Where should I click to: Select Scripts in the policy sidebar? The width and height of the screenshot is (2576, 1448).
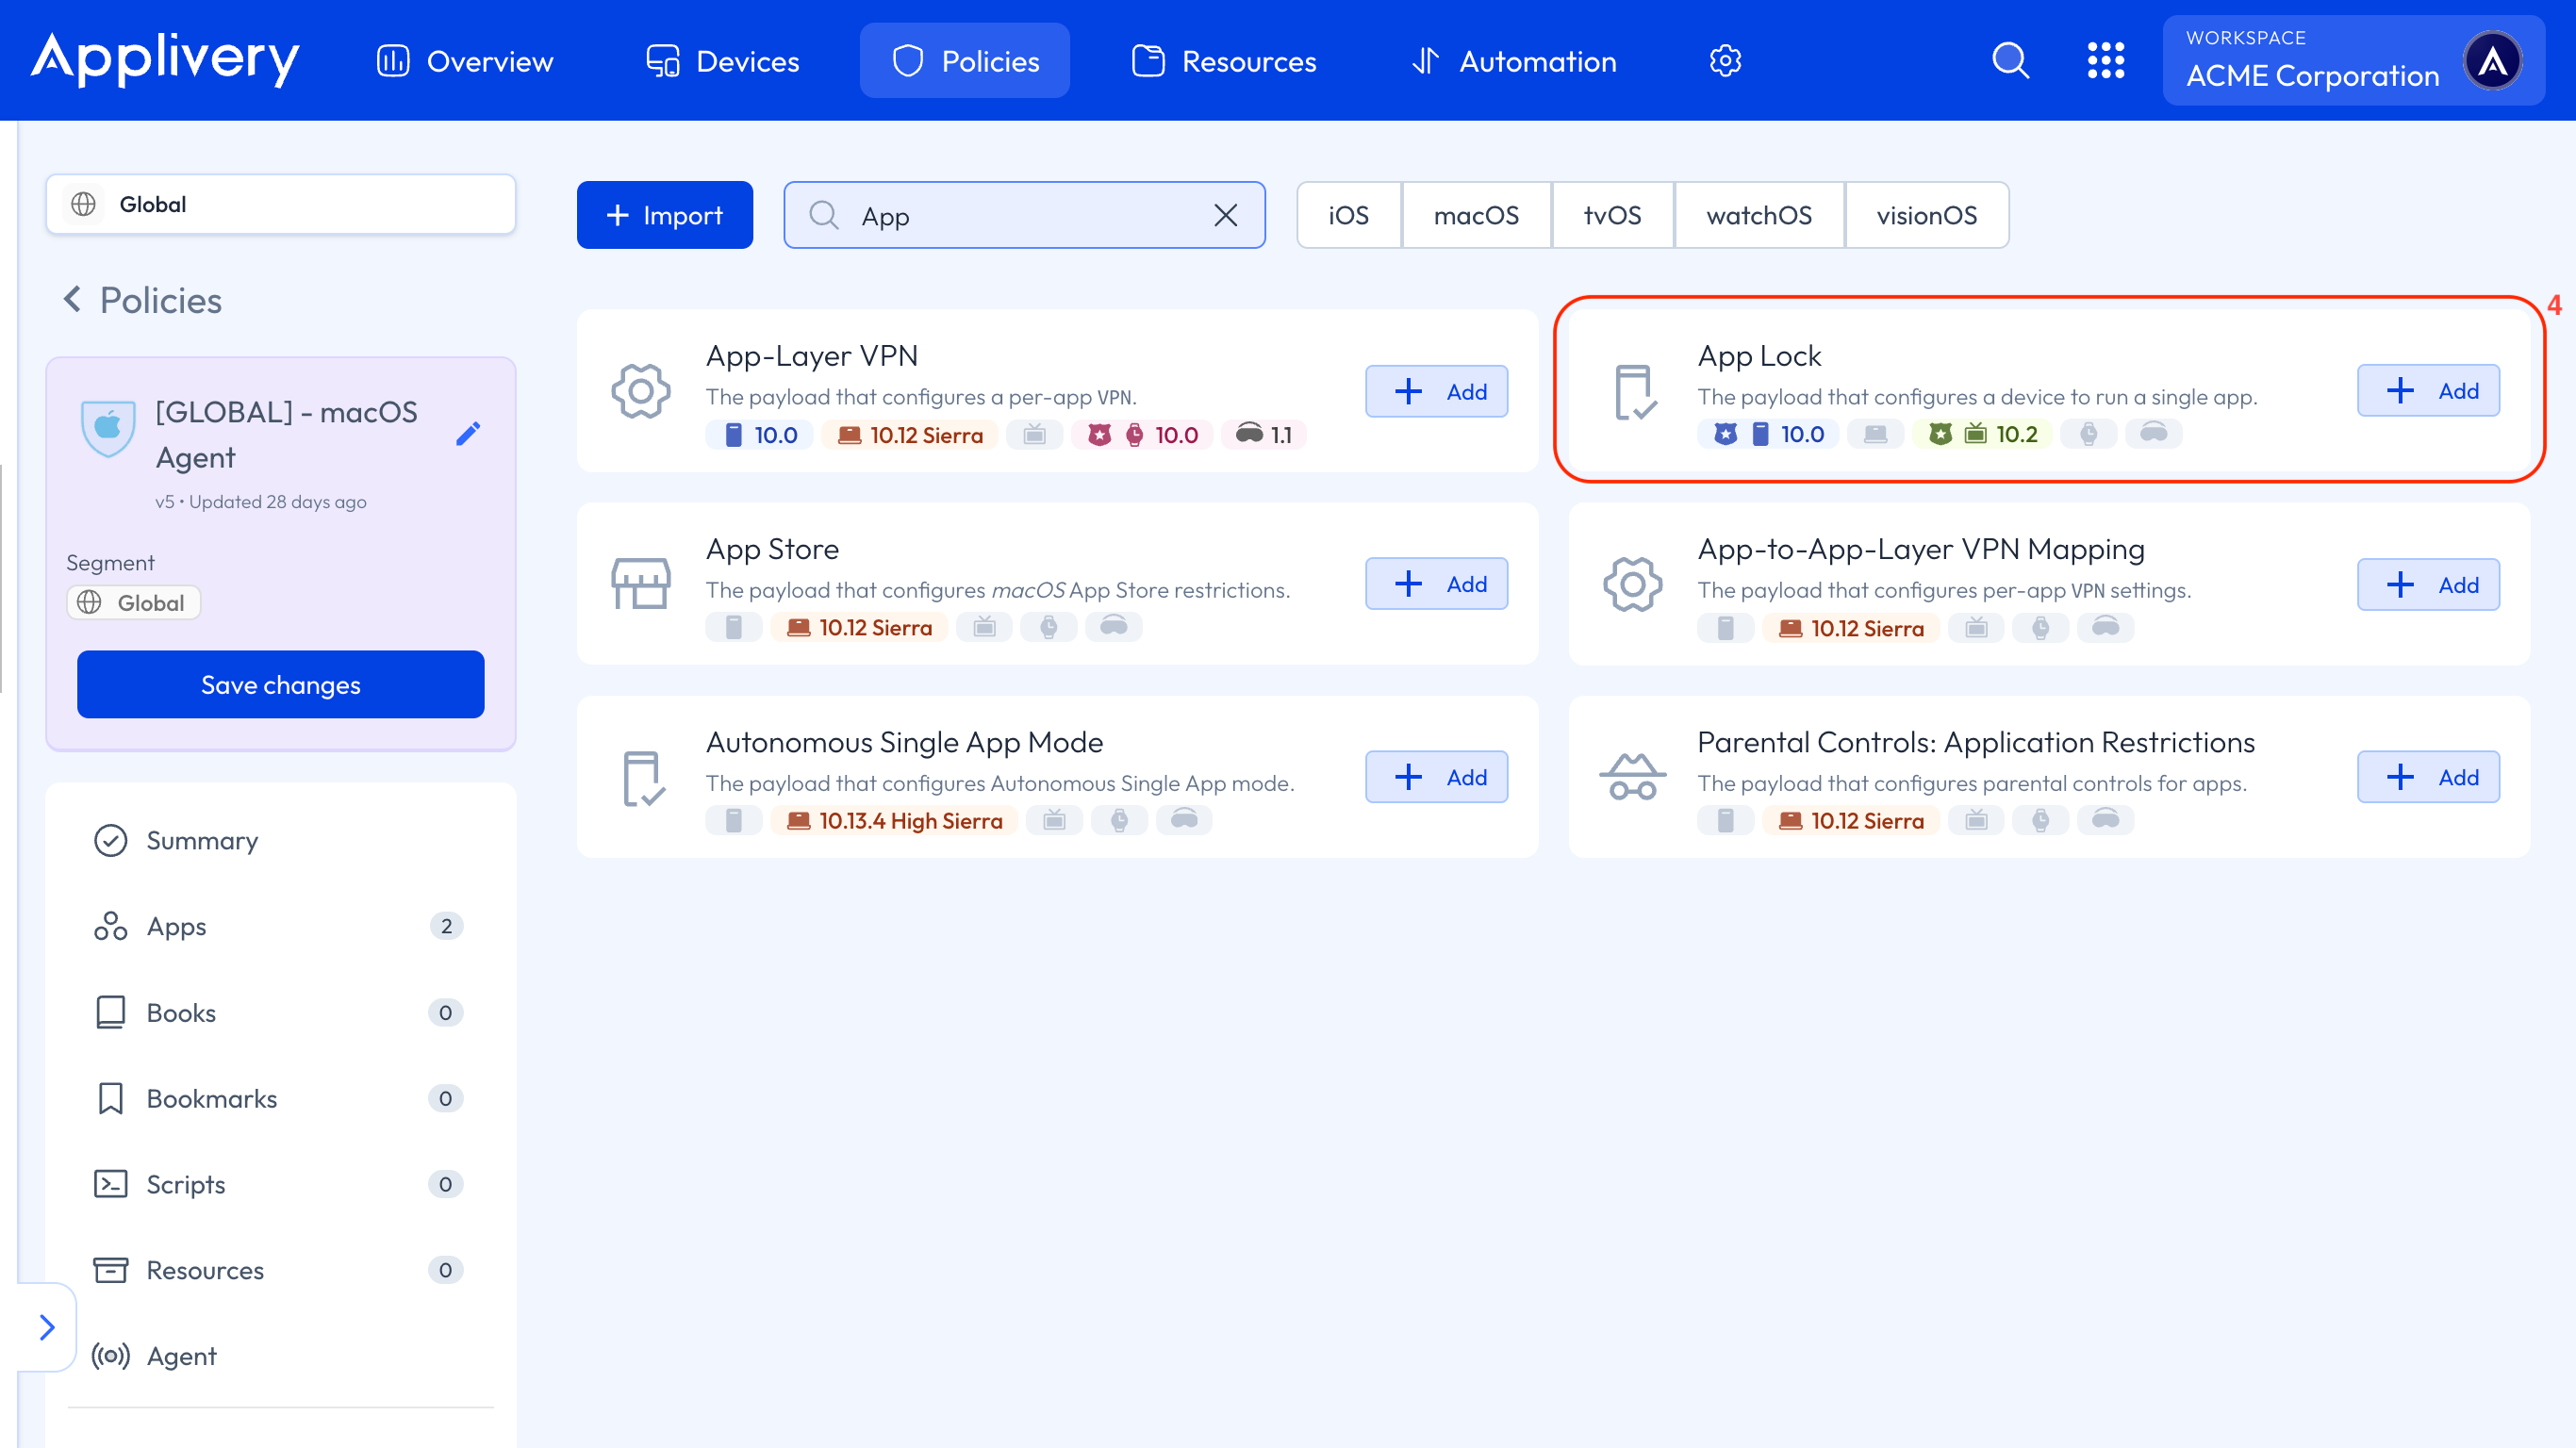tap(186, 1184)
